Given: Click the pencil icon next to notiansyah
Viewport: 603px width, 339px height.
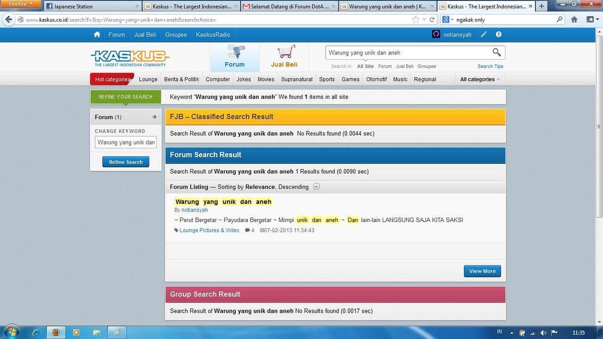Looking at the screenshot, I should click(x=484, y=34).
